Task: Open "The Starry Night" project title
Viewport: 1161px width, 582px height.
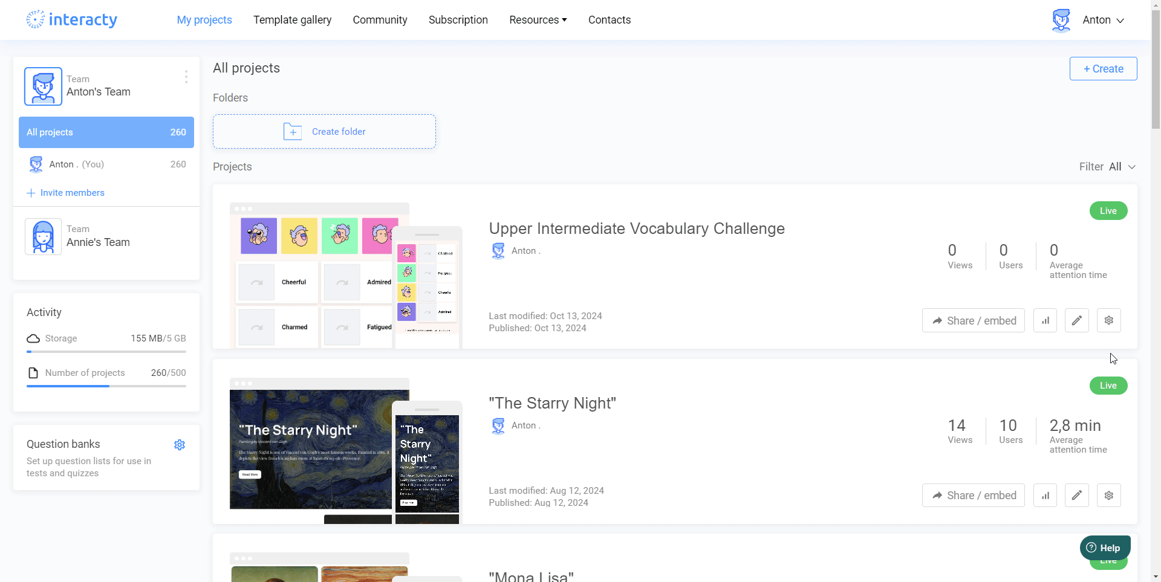Action: (x=552, y=403)
